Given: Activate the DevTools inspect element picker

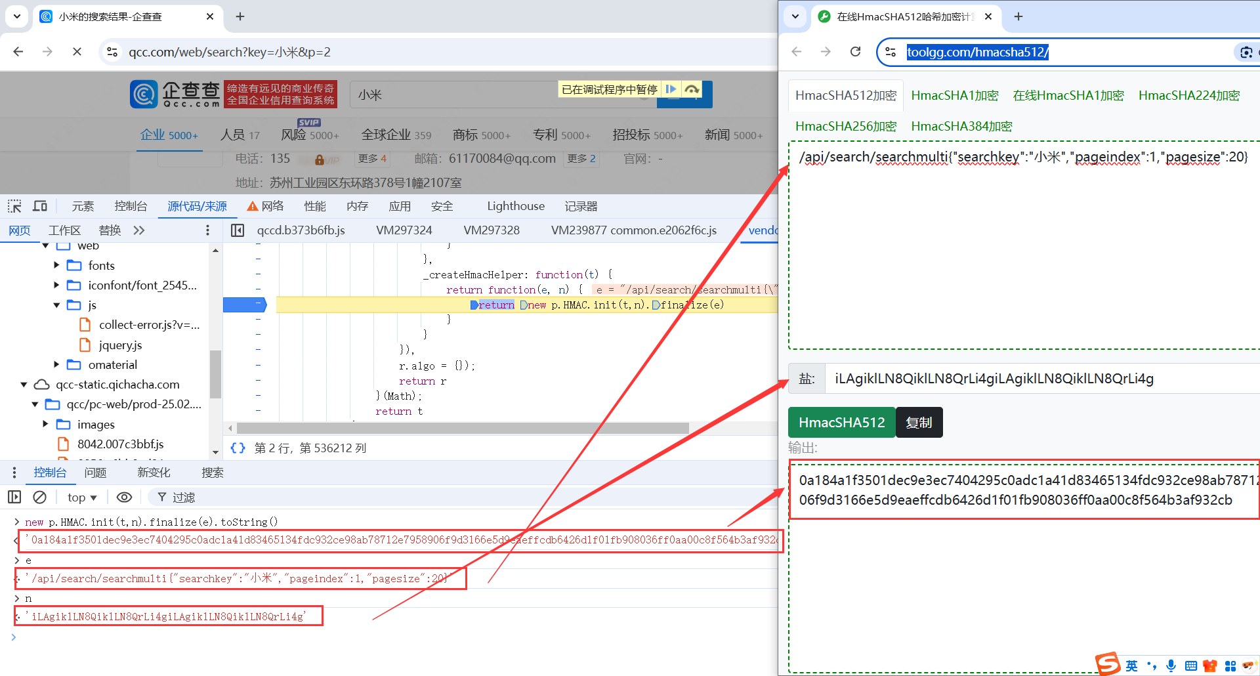Looking at the screenshot, I should [x=14, y=206].
